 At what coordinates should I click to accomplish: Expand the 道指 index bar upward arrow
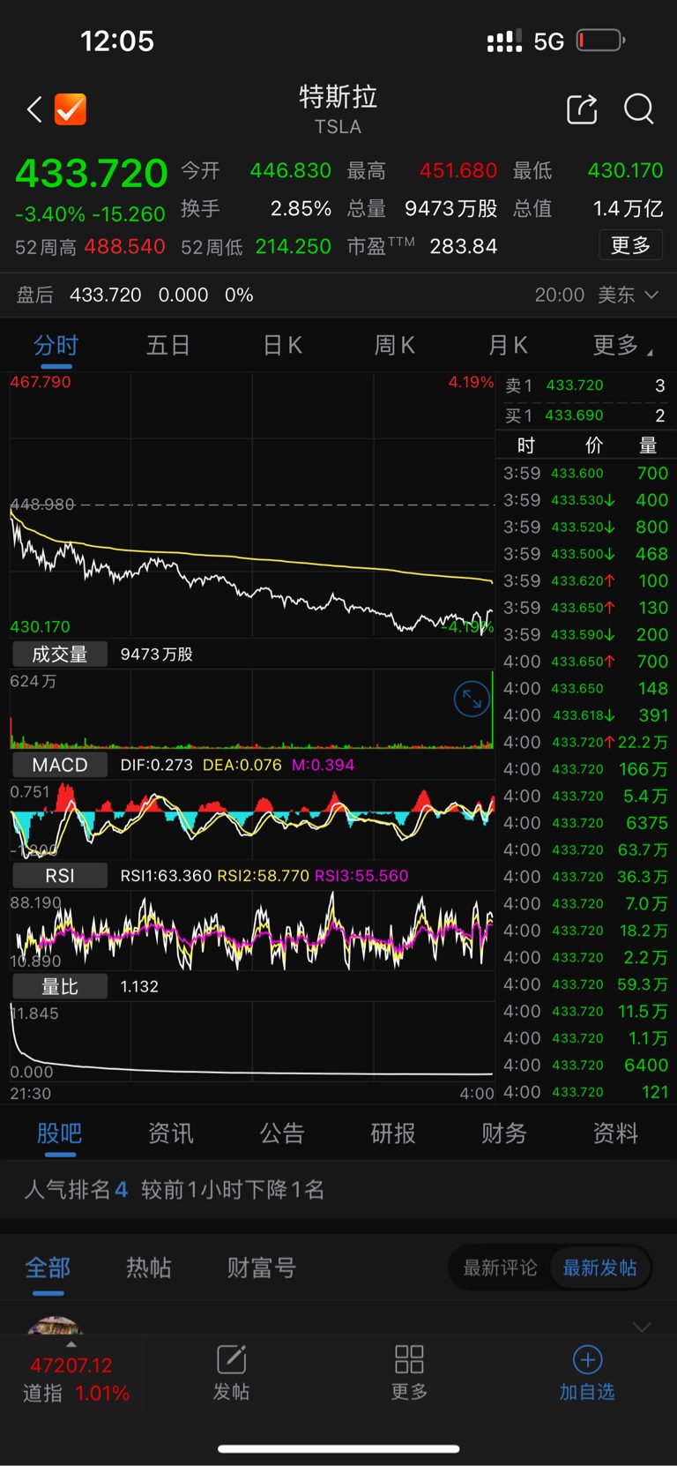click(x=71, y=1345)
